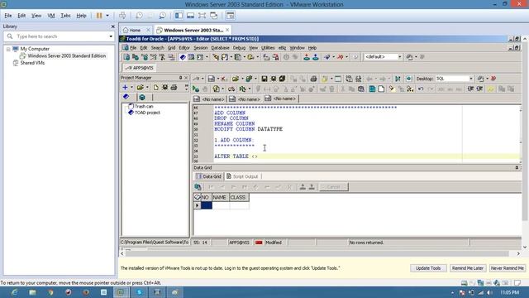Open the snapshot manager icon in the VMware toolbar
This screenshot has height=298, width=529.
162,16
